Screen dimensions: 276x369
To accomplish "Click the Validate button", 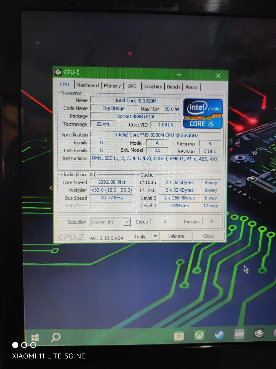I will [x=176, y=236].
